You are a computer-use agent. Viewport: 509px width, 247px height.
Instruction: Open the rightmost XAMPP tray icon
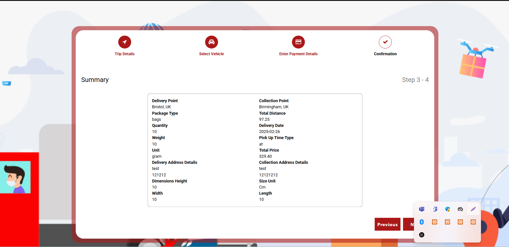473,222
